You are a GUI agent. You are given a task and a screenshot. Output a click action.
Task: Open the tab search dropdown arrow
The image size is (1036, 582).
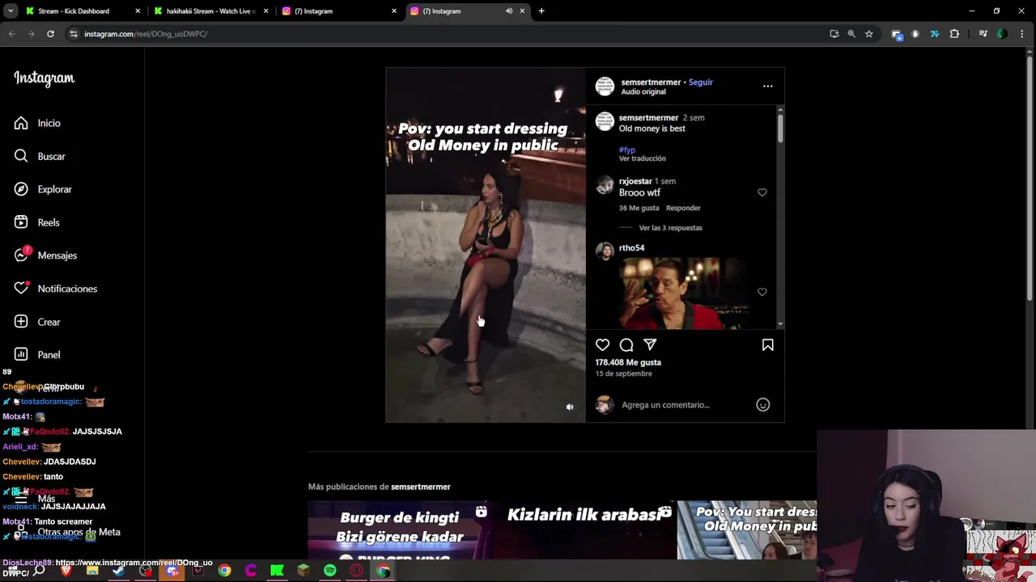11,11
